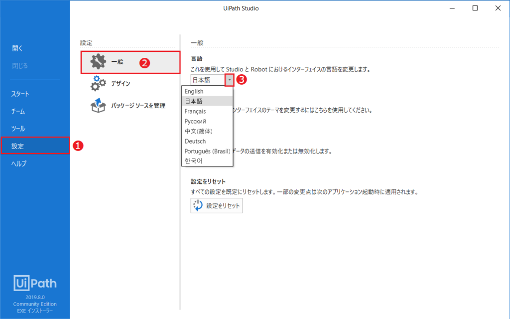510x319 pixels.
Task: Choose 日本語 in the dropdown list
Action: 207,101
